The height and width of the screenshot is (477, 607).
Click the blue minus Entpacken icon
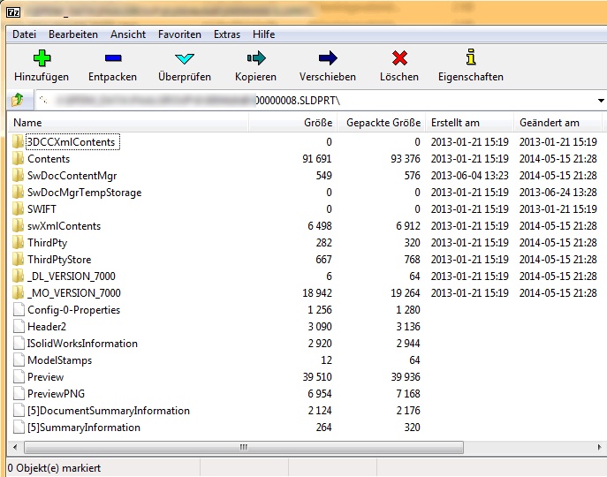[x=113, y=58]
